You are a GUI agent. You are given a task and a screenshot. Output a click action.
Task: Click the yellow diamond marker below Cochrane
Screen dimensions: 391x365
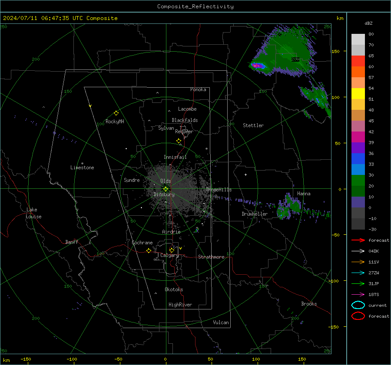(149, 250)
